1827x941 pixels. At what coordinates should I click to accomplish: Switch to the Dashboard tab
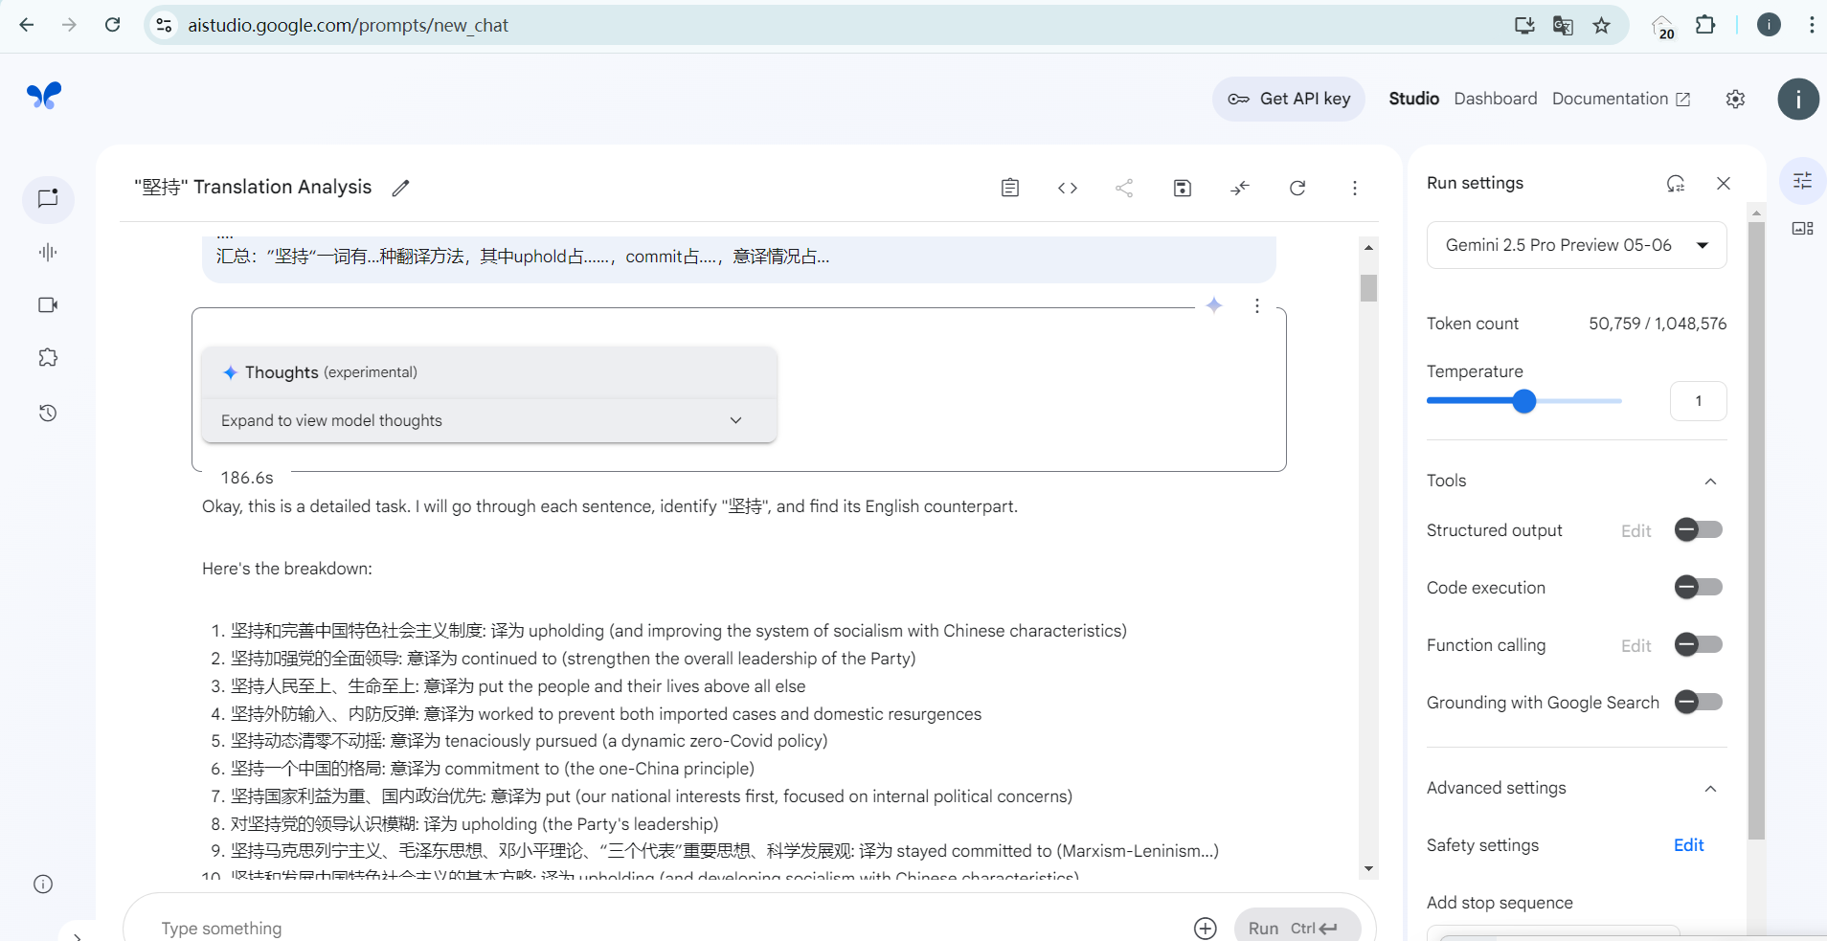pyautogui.click(x=1495, y=99)
